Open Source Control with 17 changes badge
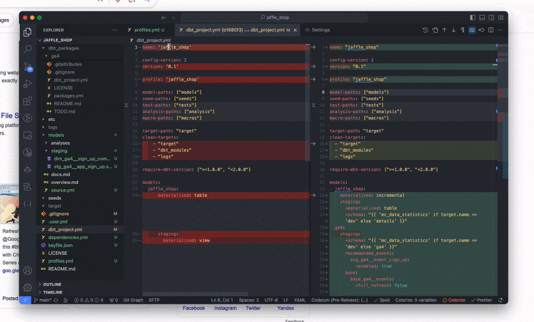 [27, 67]
